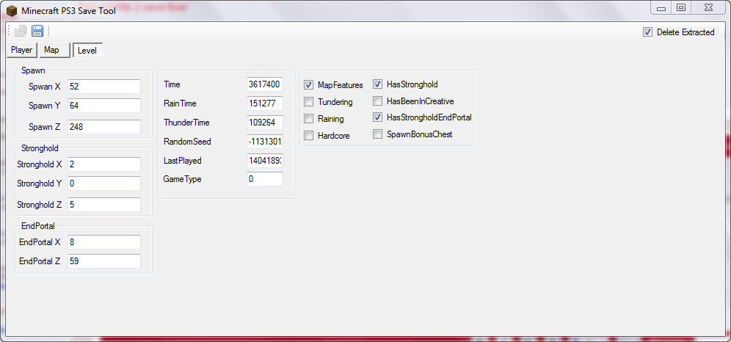Click the save disk icon in toolbar
731x342 pixels.
pyautogui.click(x=37, y=32)
